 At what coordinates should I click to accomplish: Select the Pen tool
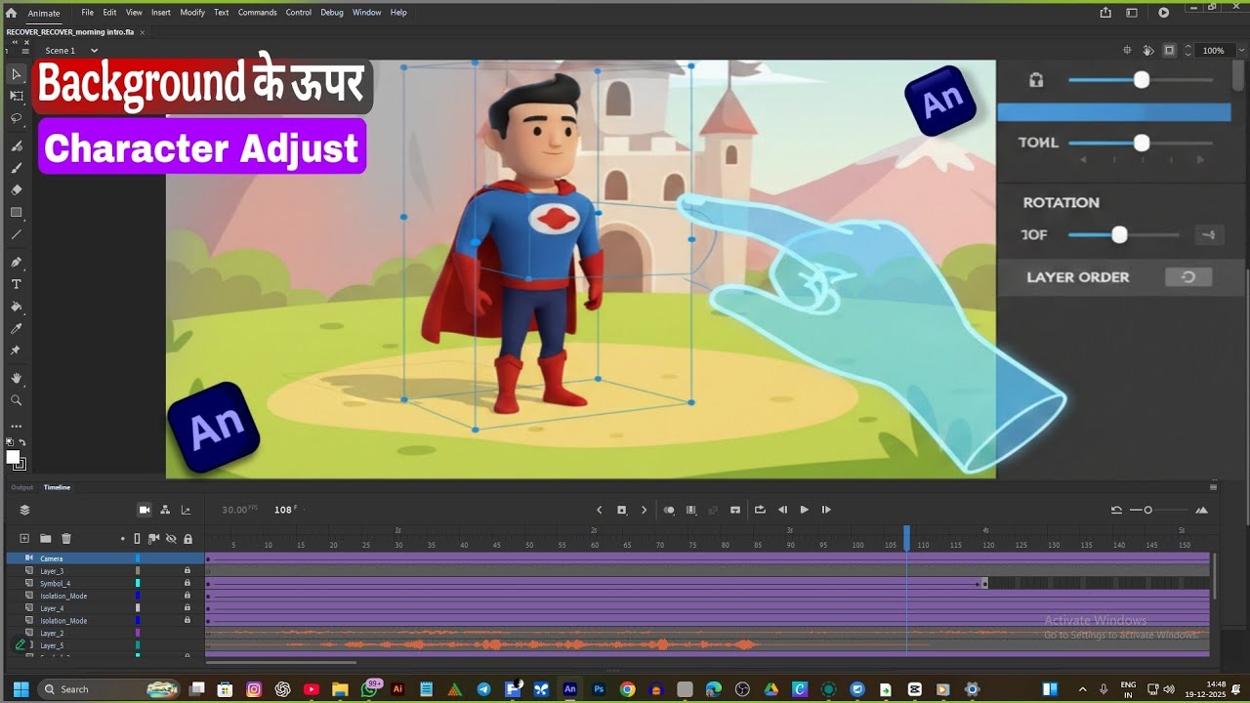point(16,262)
